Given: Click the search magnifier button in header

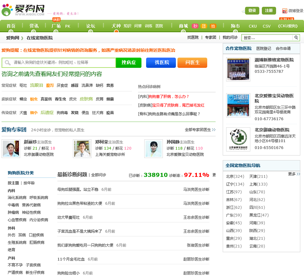Looking at the screenshot, I should click(296, 37).
